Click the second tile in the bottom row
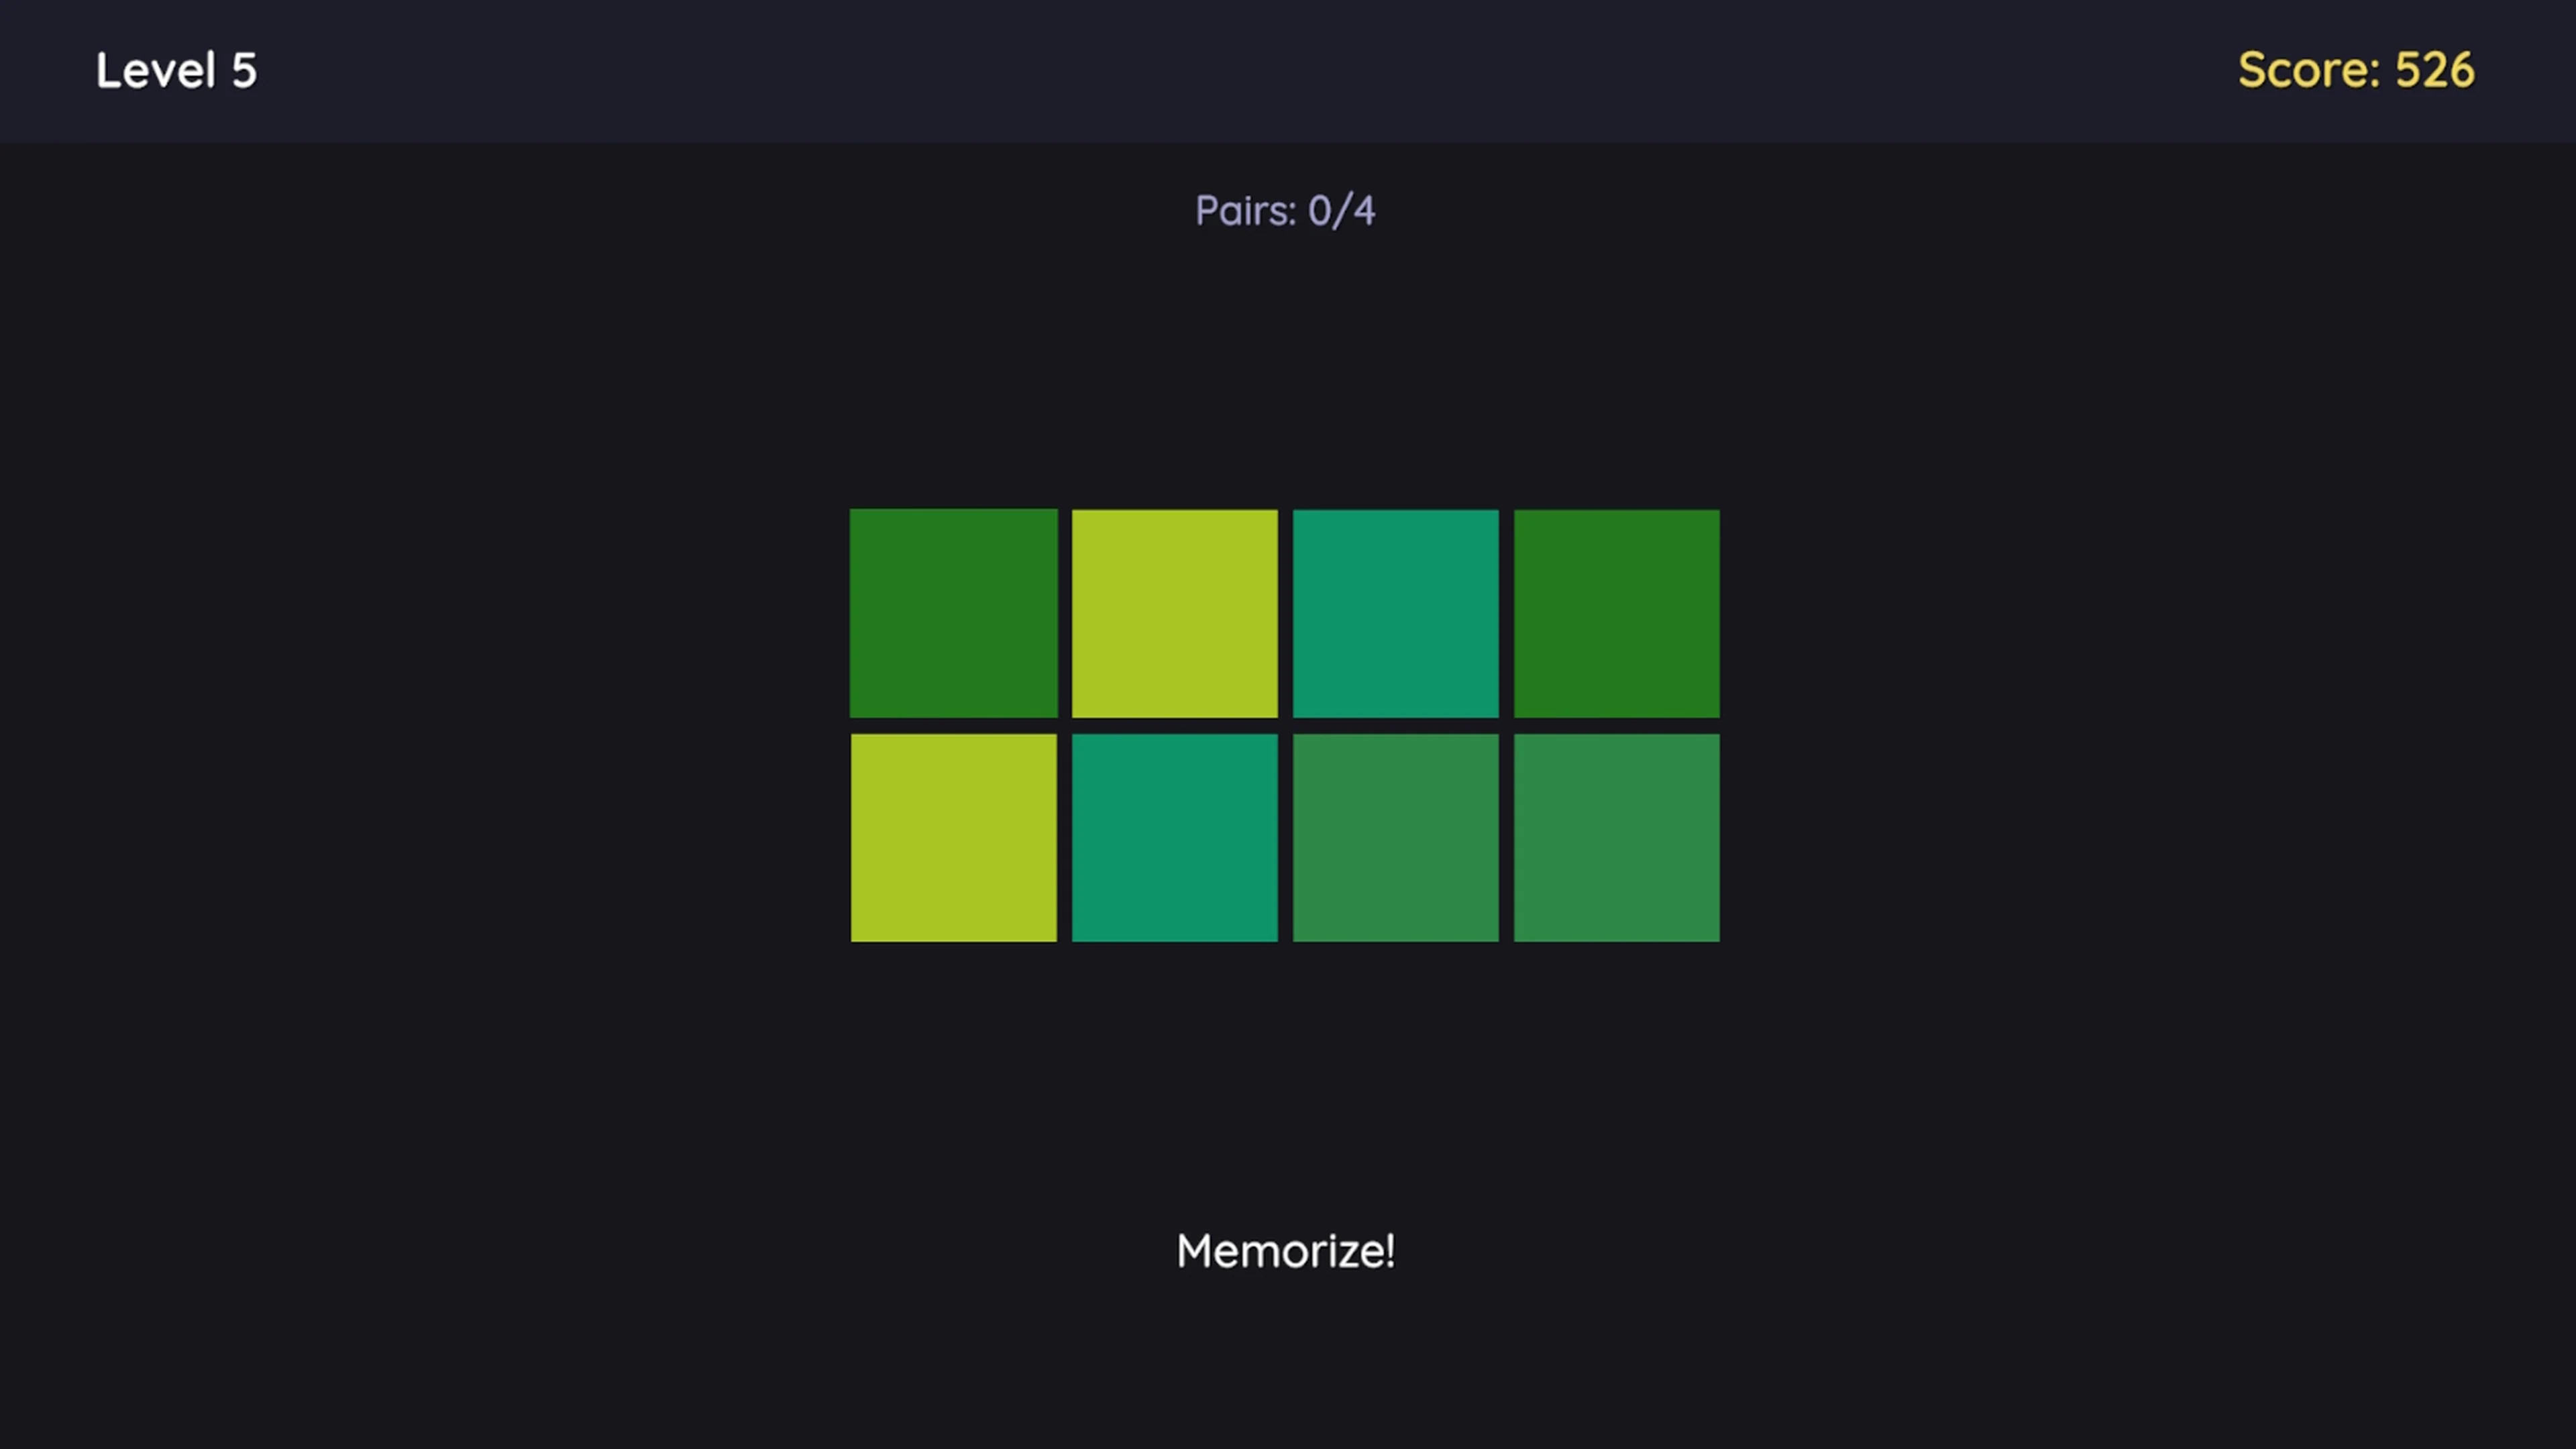The image size is (2576, 1449). 1174,837
